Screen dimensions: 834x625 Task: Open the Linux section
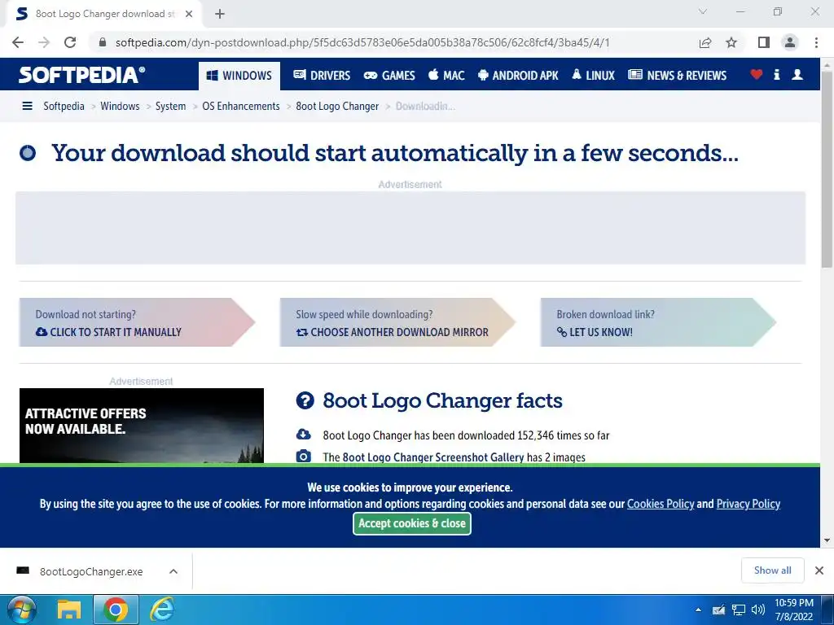point(593,76)
